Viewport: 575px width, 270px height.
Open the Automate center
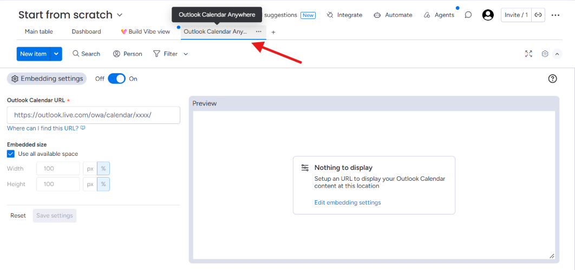tap(393, 15)
